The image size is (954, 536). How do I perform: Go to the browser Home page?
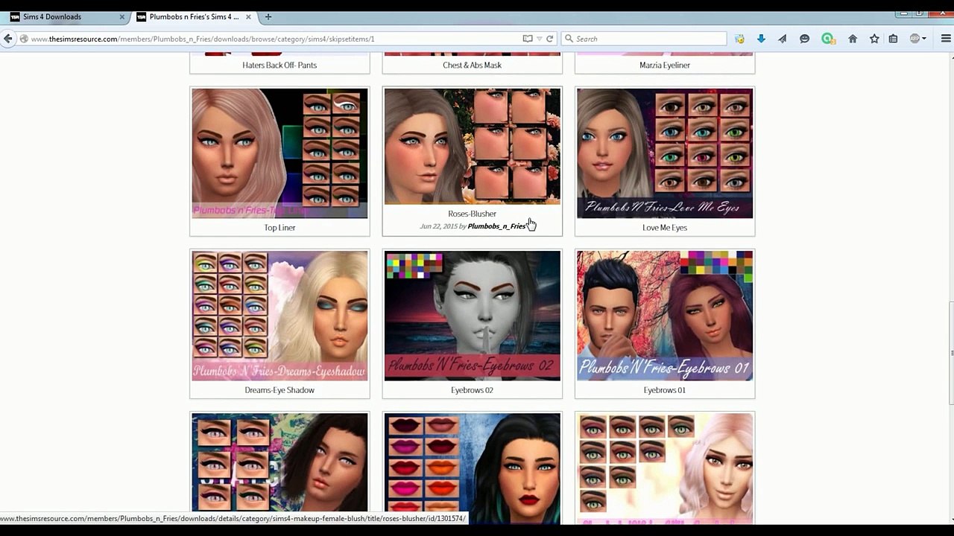pos(853,39)
